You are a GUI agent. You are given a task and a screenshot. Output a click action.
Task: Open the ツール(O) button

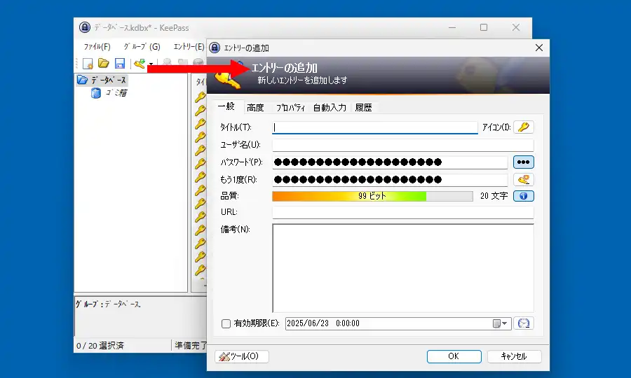coord(241,356)
